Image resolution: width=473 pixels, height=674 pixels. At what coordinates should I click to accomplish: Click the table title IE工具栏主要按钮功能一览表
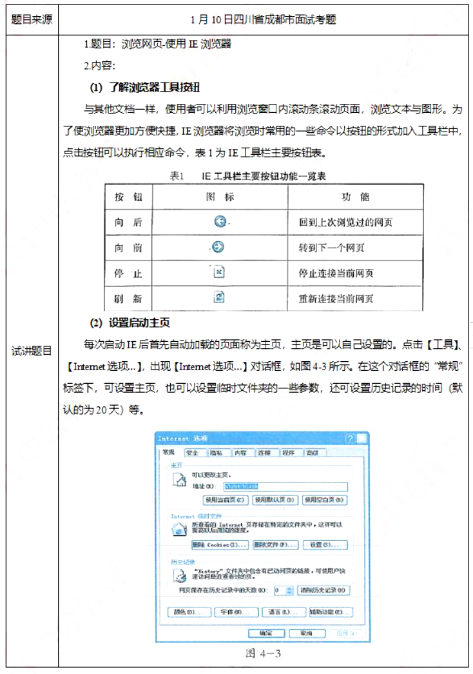click(264, 176)
